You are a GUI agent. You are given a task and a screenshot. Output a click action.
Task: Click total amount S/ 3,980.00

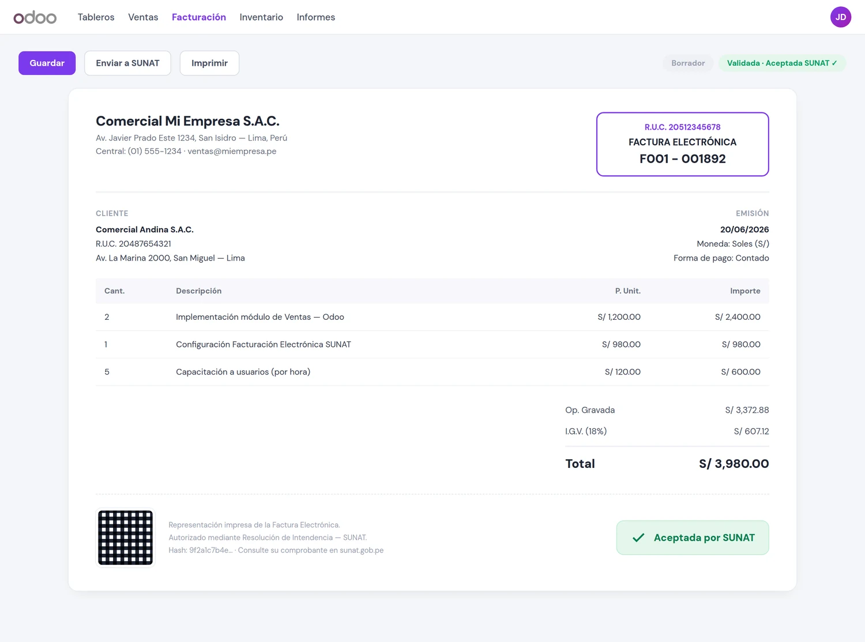tap(734, 464)
